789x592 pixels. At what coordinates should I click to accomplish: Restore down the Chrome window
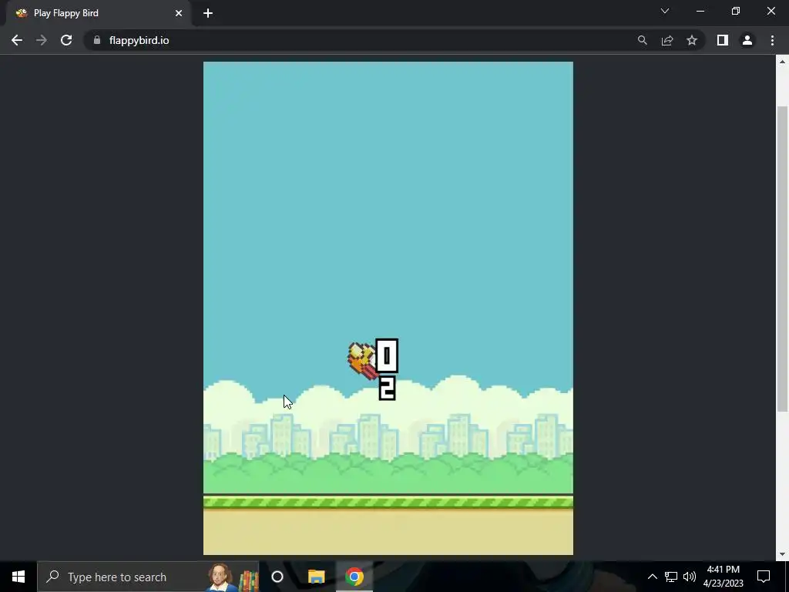click(x=736, y=11)
